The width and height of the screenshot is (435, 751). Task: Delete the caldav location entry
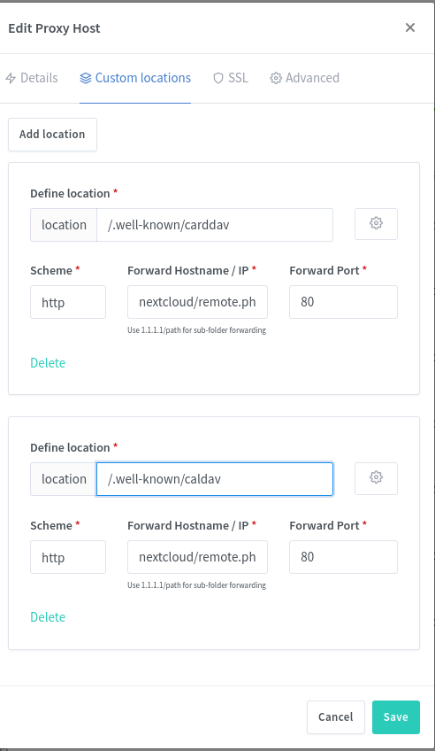pos(48,617)
